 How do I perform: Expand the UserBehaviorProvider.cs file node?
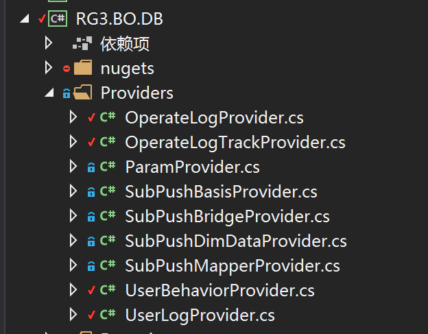(73, 290)
